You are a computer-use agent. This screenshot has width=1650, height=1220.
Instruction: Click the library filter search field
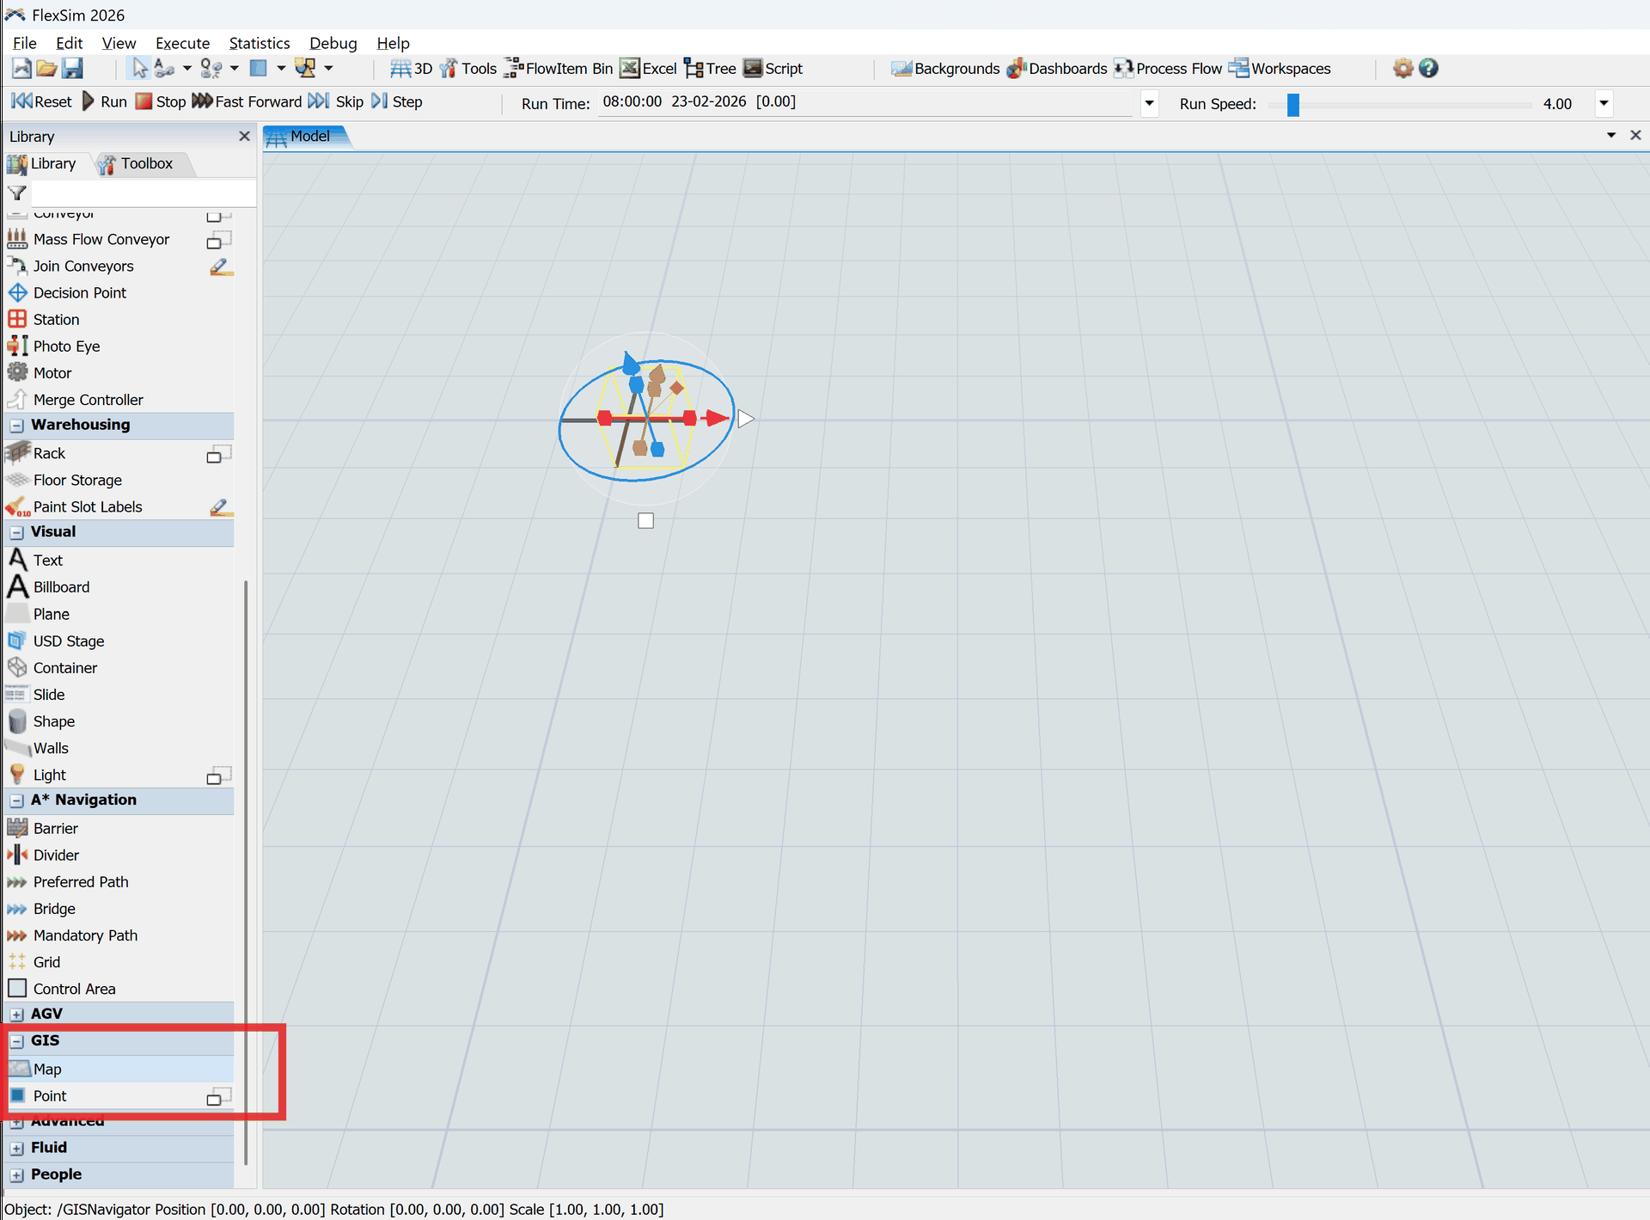tap(142, 193)
